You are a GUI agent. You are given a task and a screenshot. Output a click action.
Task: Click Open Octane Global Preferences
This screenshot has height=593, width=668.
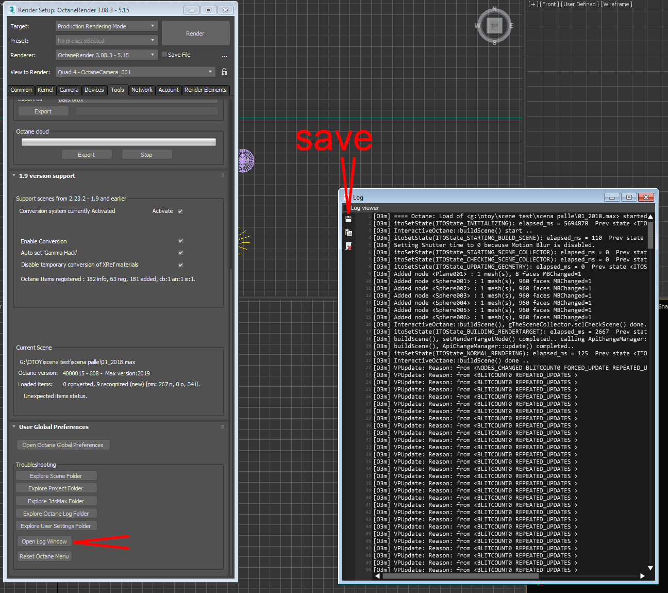pyautogui.click(x=63, y=445)
